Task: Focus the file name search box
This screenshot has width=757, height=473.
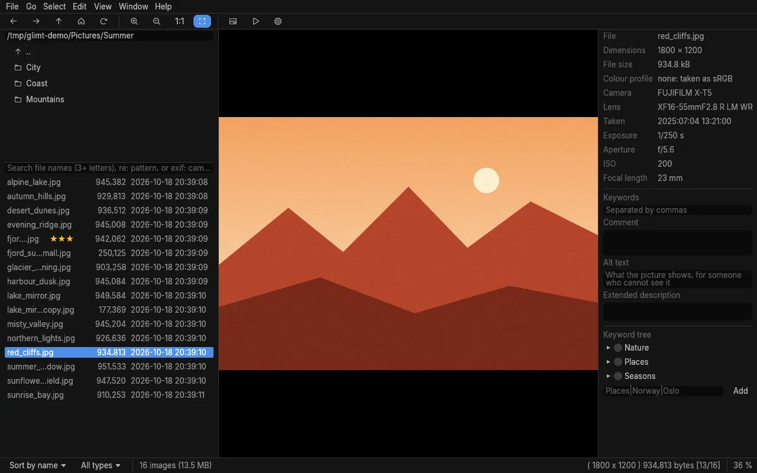Action: click(109, 168)
